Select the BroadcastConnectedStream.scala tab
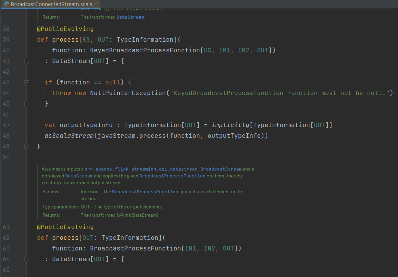 (50, 4)
